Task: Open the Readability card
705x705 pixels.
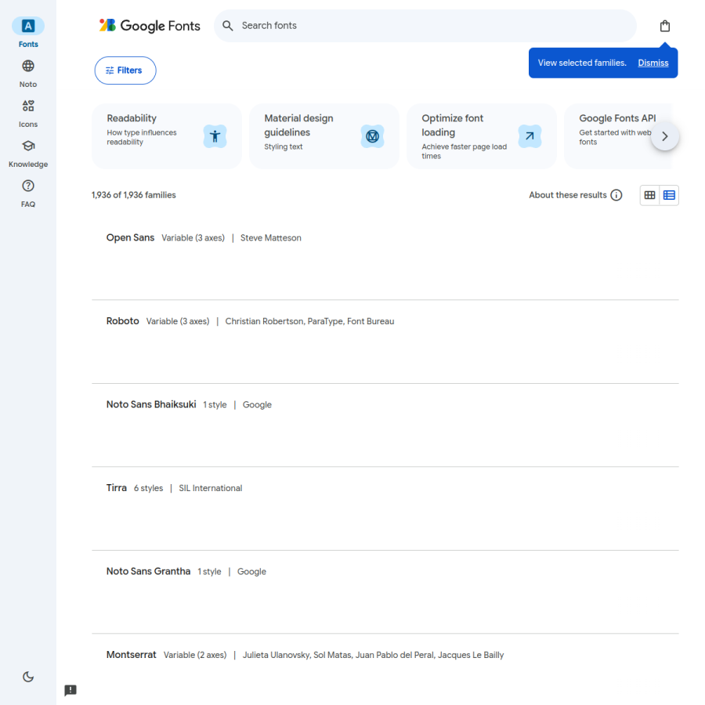Action: tap(167, 136)
